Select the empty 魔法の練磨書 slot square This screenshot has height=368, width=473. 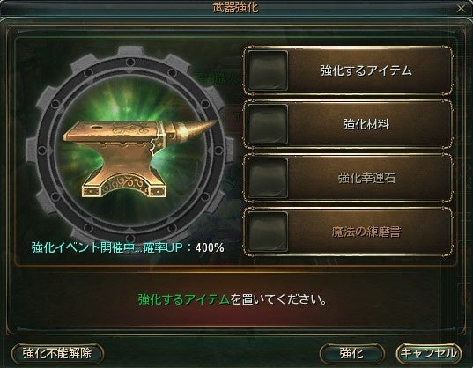click(268, 232)
